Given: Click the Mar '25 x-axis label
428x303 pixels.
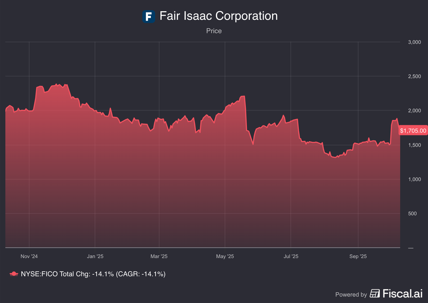Looking at the screenshot, I should click(x=159, y=256).
